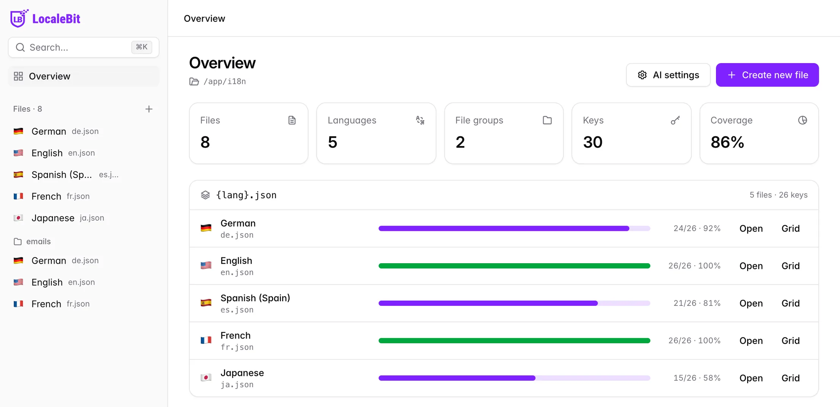
Task: Click the open folder icon beside /app/i18n
Action: (x=194, y=81)
